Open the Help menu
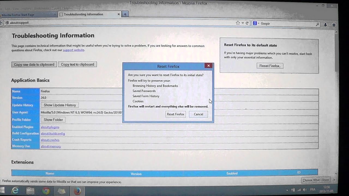This screenshot has width=349, height=196. (65, 8)
